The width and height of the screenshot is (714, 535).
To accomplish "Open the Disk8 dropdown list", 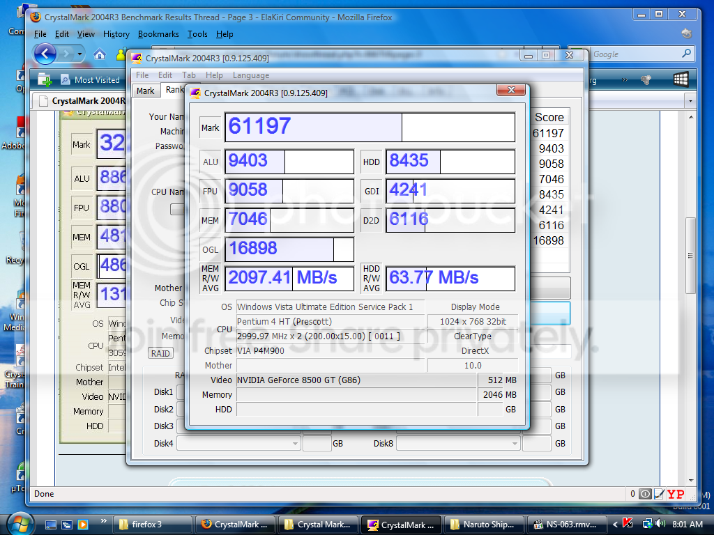I will click(458, 443).
